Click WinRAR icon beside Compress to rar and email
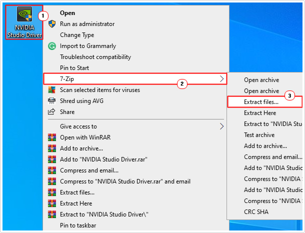This screenshot has width=305, height=233. 52,181
